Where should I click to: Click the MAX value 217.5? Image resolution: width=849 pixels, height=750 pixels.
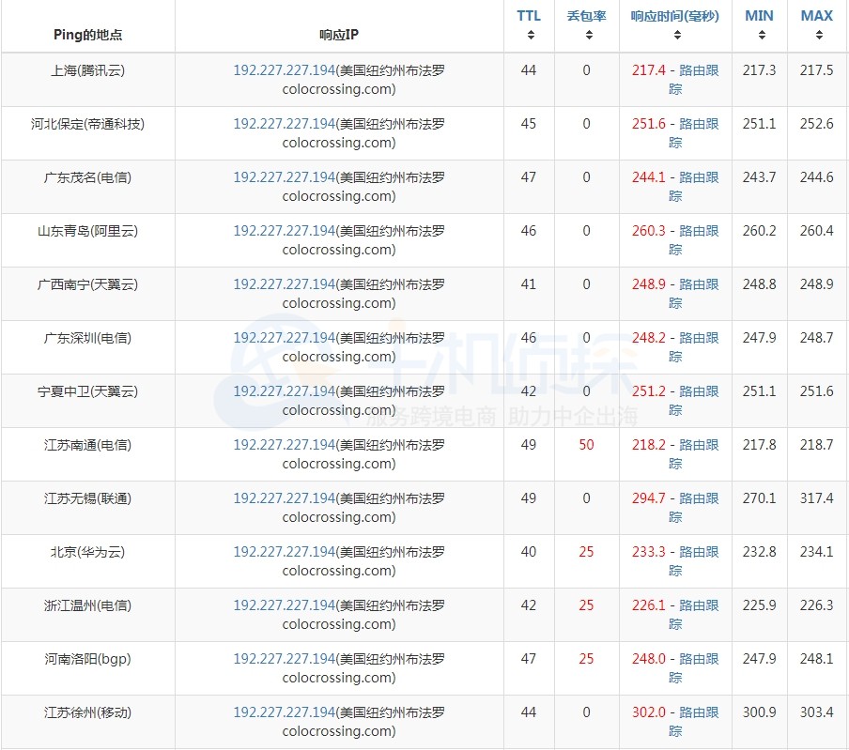tap(816, 70)
